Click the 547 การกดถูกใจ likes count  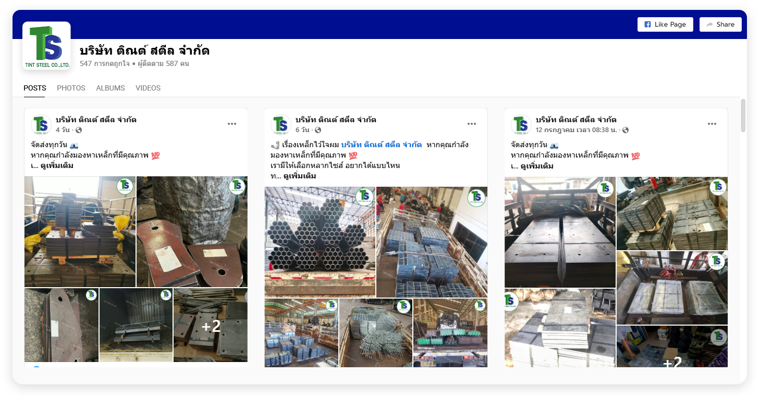(105, 63)
